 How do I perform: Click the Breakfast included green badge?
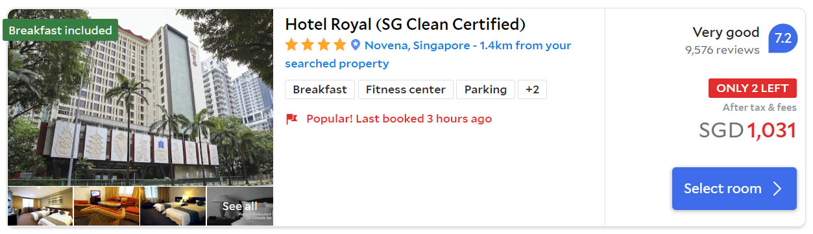(60, 30)
